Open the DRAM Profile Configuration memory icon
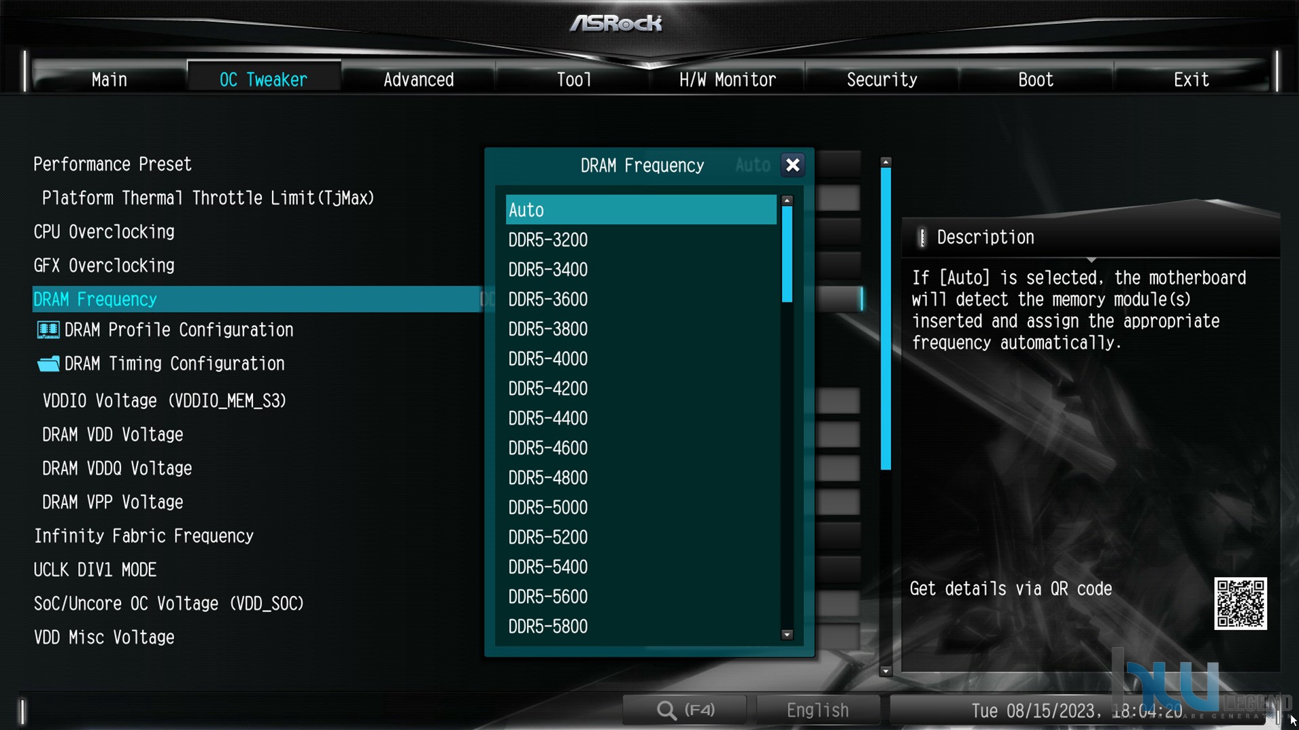 click(x=48, y=330)
